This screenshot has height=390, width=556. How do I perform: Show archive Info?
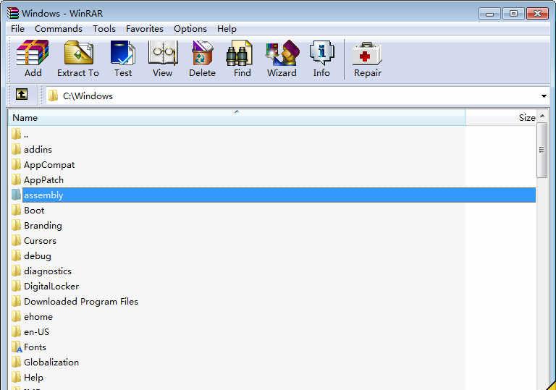[321, 54]
